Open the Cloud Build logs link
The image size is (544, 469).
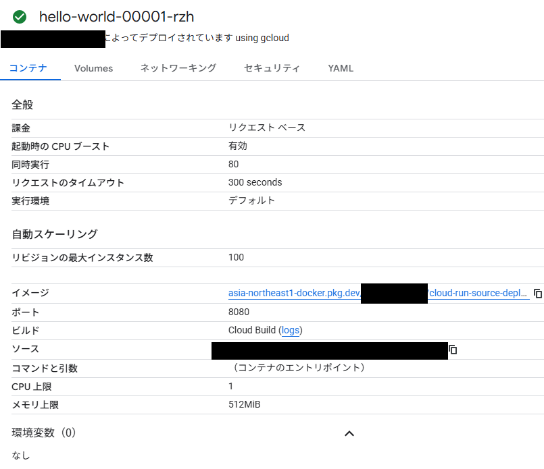coord(290,330)
